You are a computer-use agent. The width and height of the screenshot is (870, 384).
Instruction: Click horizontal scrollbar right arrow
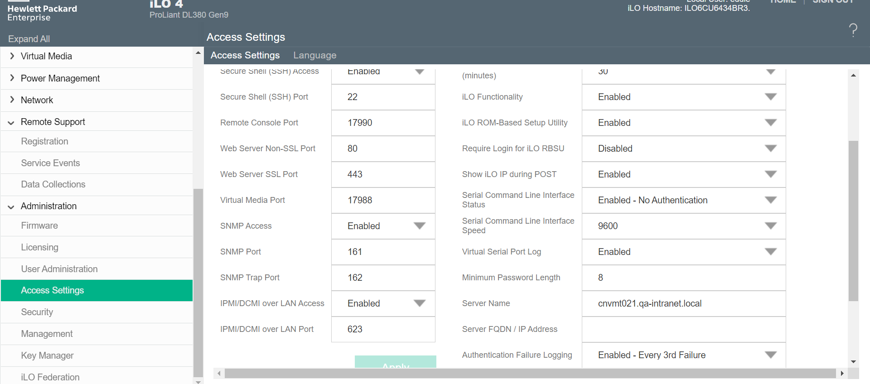tap(842, 374)
